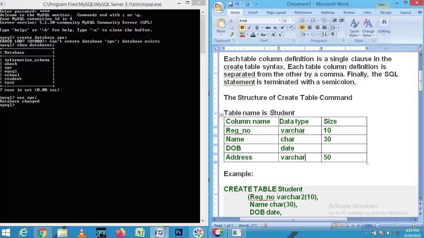Toggle Underline formatting
The height and width of the screenshot is (238, 424).
click(257, 27)
